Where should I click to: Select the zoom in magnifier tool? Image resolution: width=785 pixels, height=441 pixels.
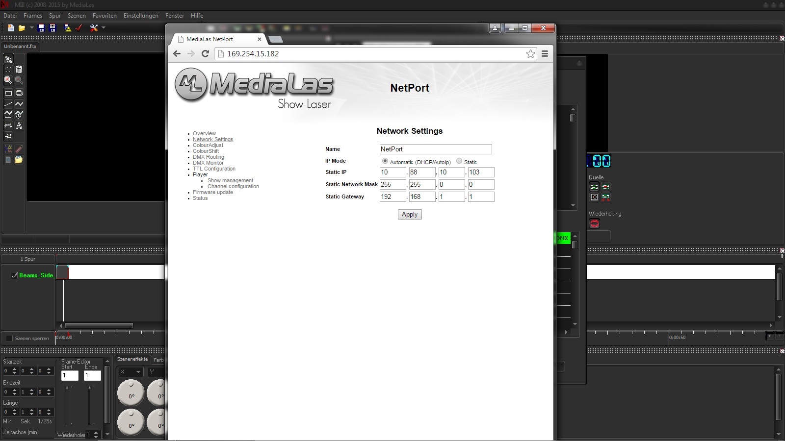pyautogui.click(x=8, y=80)
